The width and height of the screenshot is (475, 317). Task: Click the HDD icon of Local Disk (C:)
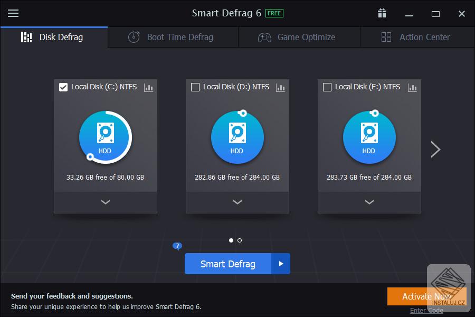[106, 137]
